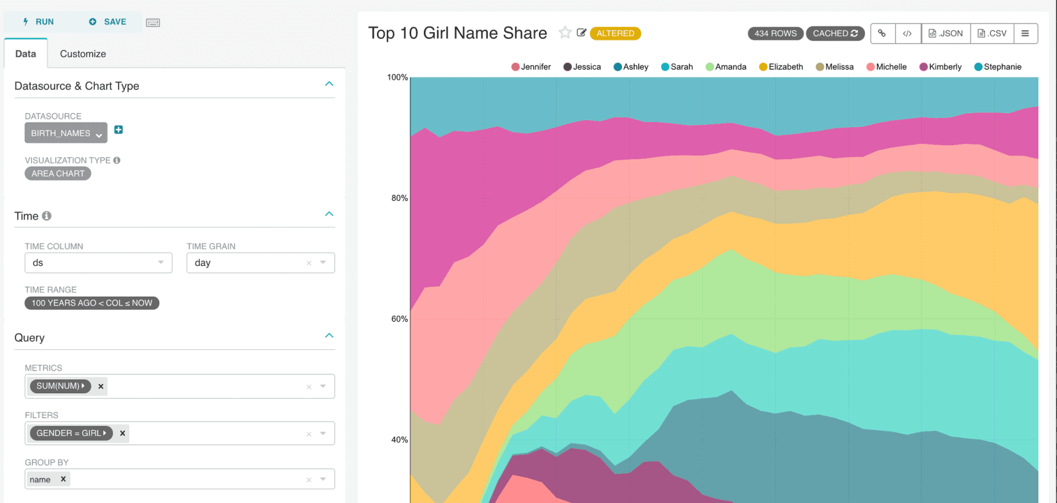The image size is (1057, 503).
Task: Edit the GENDER = GIRL filter
Action: tap(71, 433)
